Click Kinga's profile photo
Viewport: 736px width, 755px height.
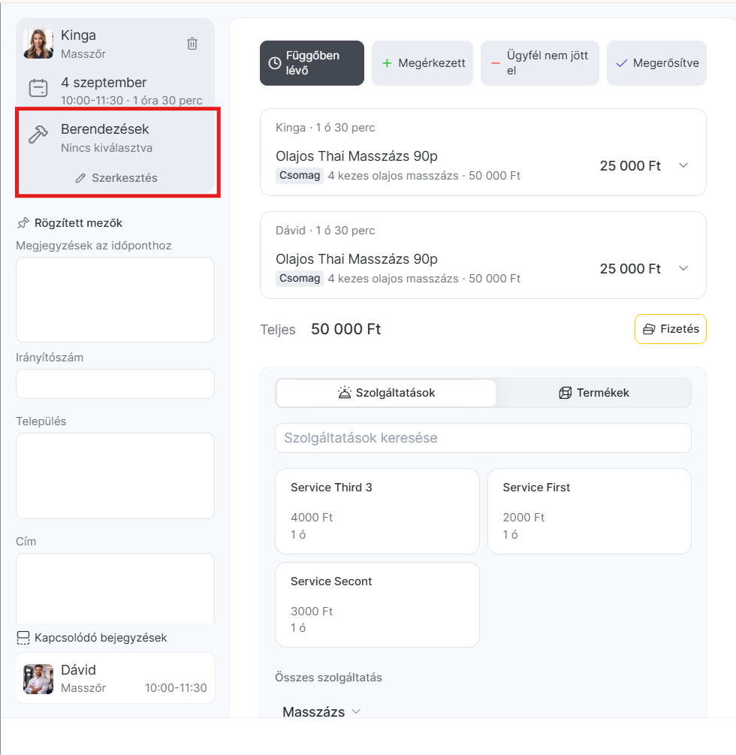click(x=38, y=44)
